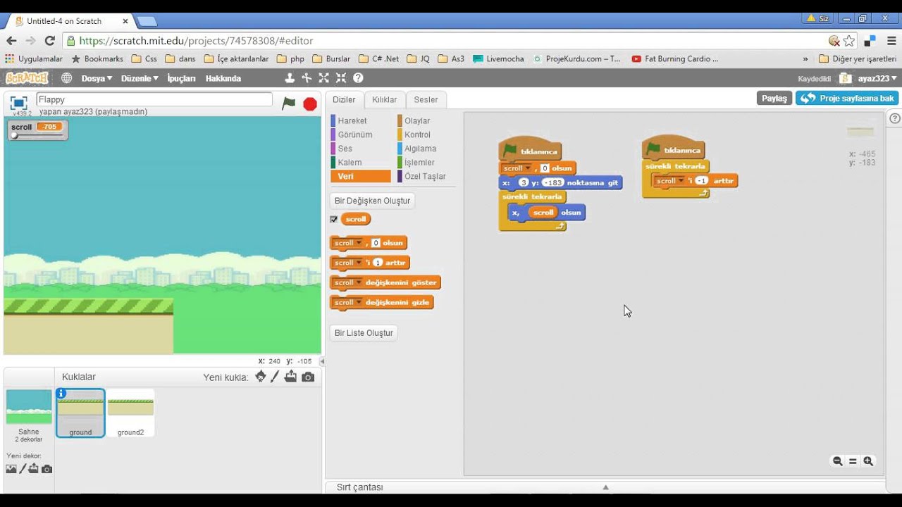The width and height of the screenshot is (902, 507).
Task: Stop the project with red stop button
Action: coord(310,104)
